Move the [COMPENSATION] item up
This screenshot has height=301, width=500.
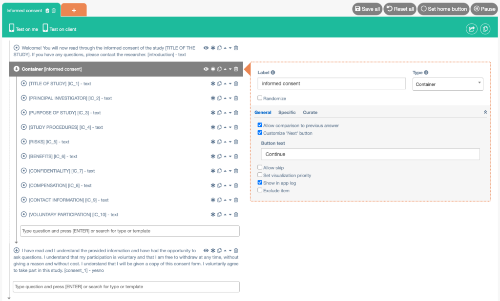pyautogui.click(x=225, y=185)
